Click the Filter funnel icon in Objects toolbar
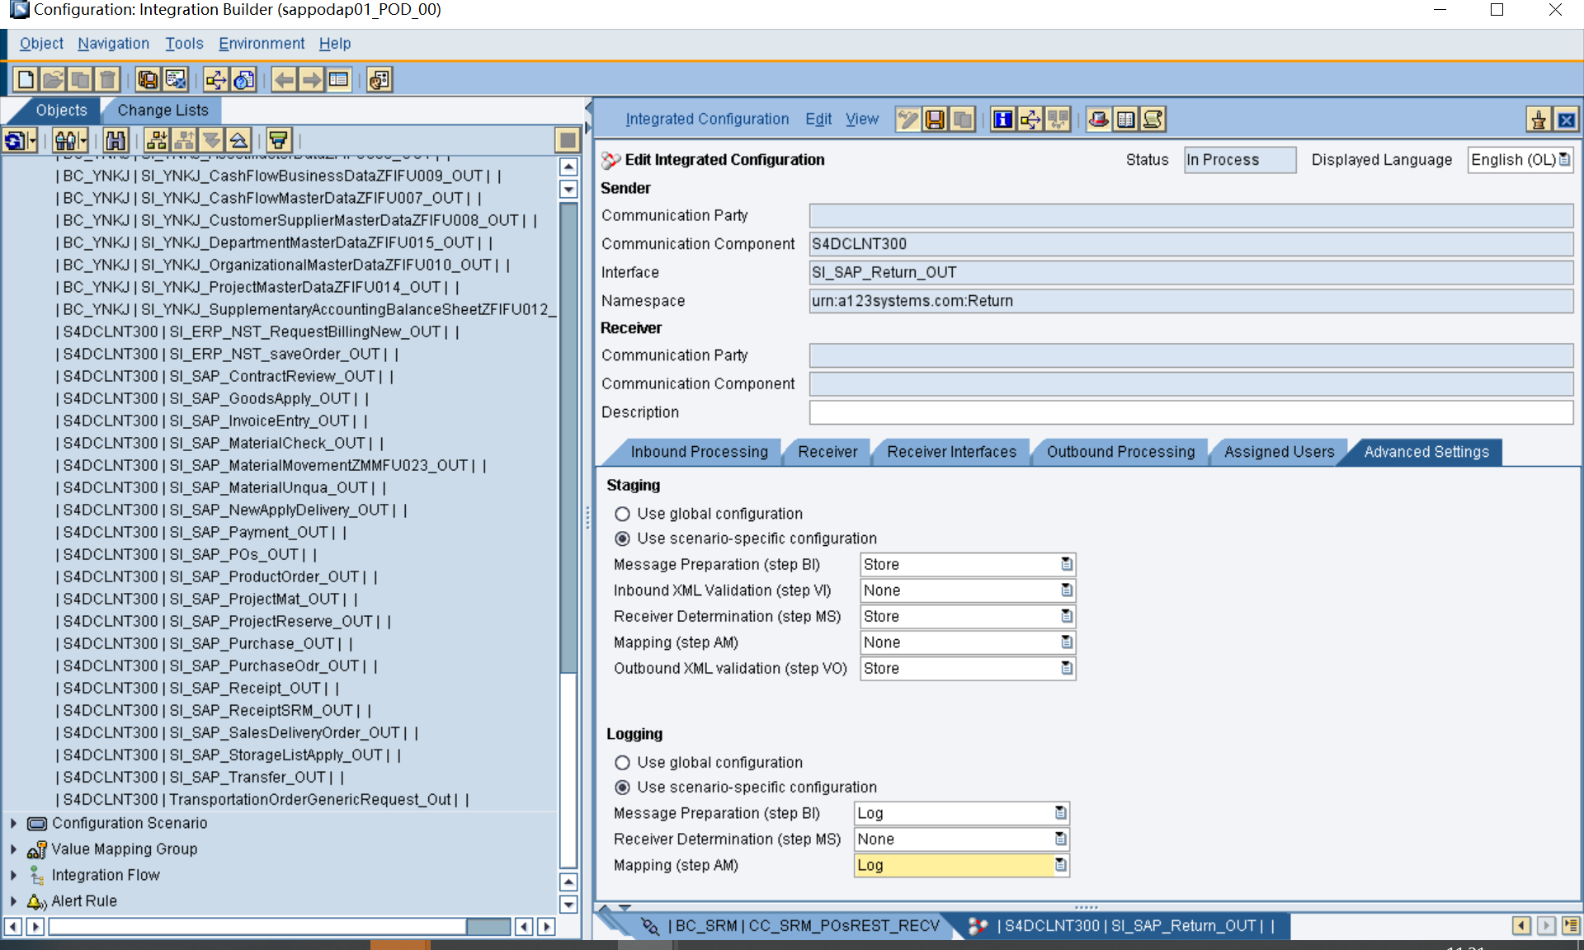The image size is (1584, 950). 279,140
